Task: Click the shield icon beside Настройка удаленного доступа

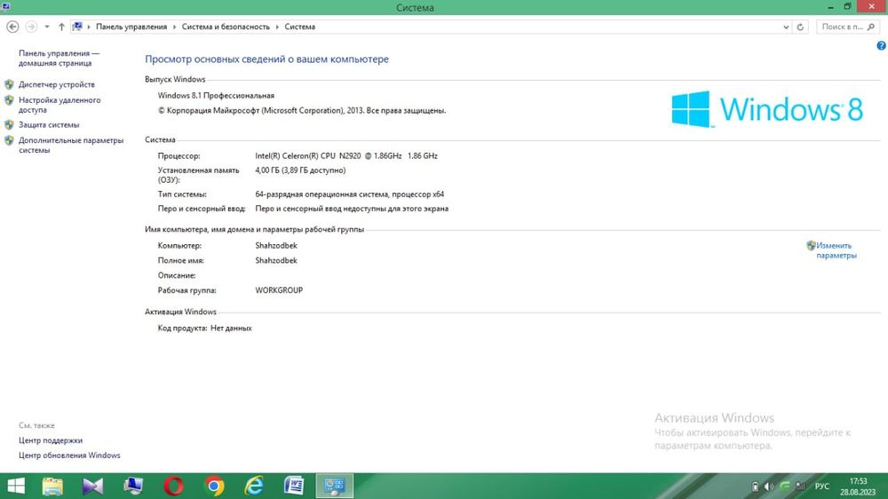Action: coord(9,100)
